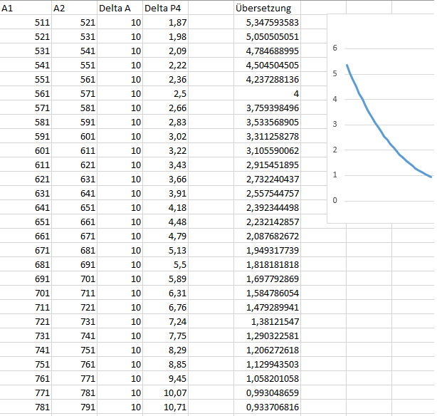
Task: Select the cell showing 2,392344498
Action: (x=268, y=207)
